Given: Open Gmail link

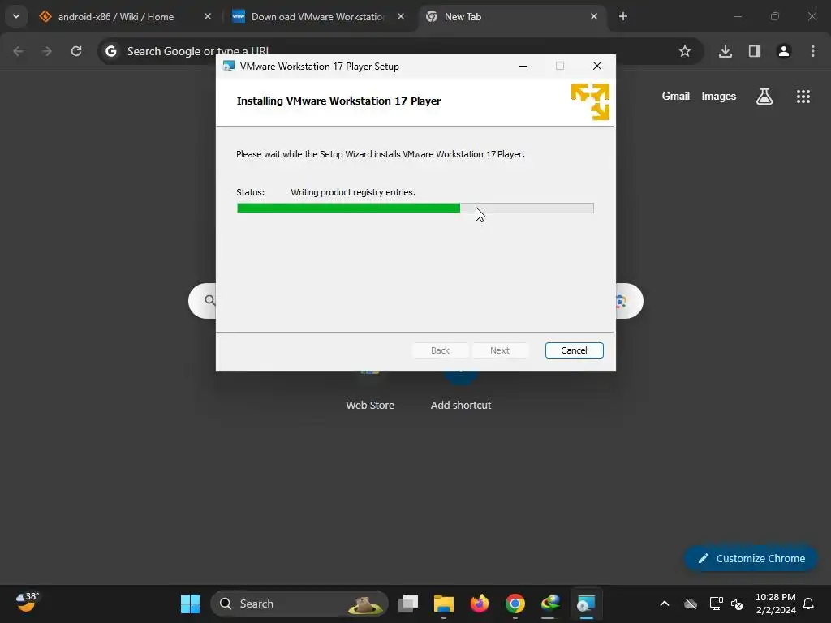Looking at the screenshot, I should pos(676,96).
